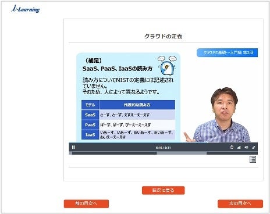The width and height of the screenshot is (270, 214).
Task: Pause the lecture video
Action: [x=73, y=147]
